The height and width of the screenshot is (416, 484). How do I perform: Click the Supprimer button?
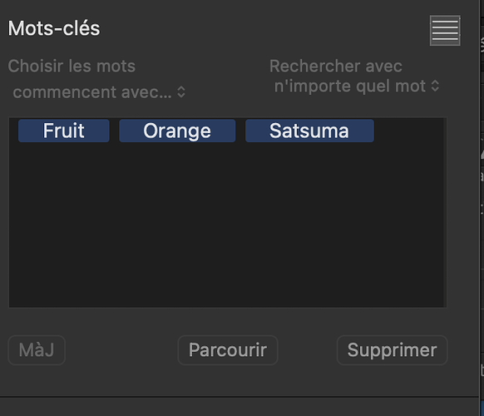click(392, 350)
